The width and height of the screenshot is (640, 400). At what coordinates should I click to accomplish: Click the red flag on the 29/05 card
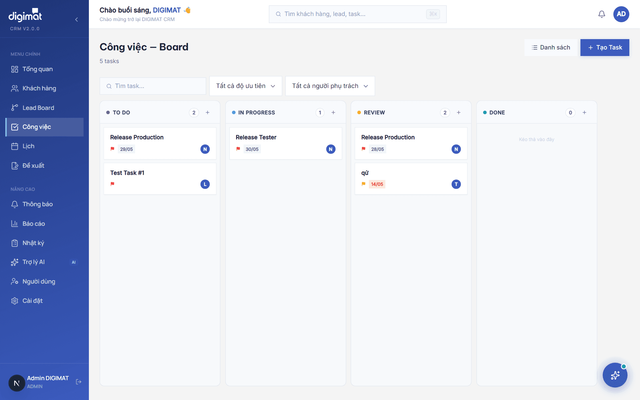tap(113, 149)
